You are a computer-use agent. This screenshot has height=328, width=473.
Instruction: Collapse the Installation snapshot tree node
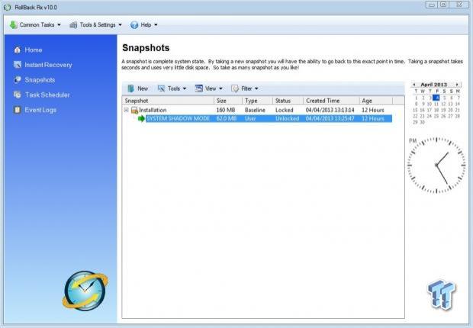tap(127, 110)
